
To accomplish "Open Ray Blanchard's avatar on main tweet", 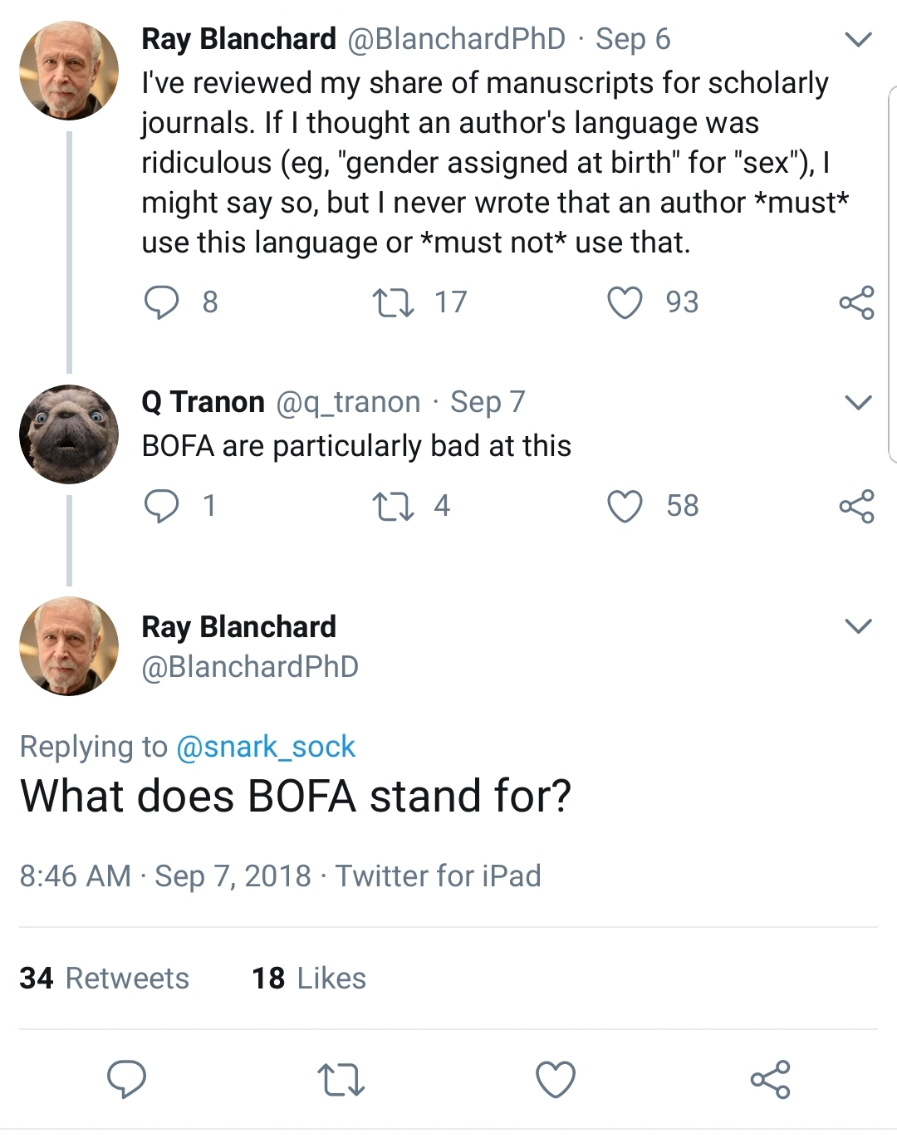I will tap(69, 646).
